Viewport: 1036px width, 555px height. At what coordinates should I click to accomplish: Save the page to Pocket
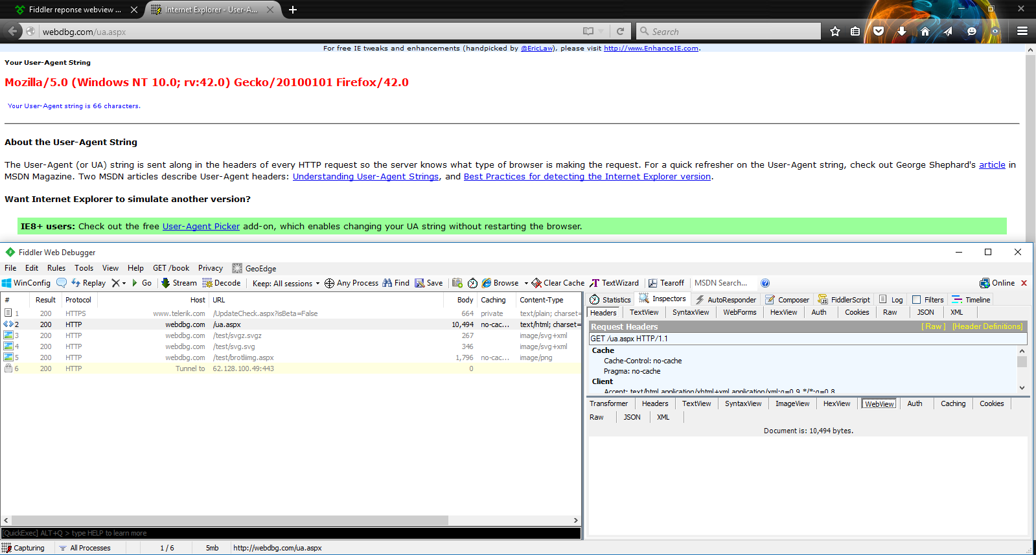pyautogui.click(x=879, y=31)
